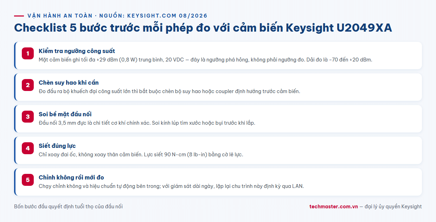Click the red number 1 badge
436x222 pixels.
(x=28, y=53)
